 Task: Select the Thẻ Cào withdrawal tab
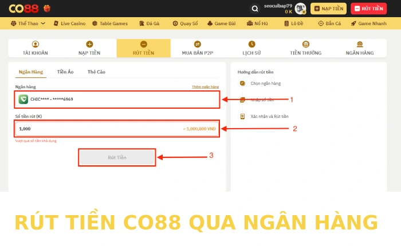pos(96,72)
